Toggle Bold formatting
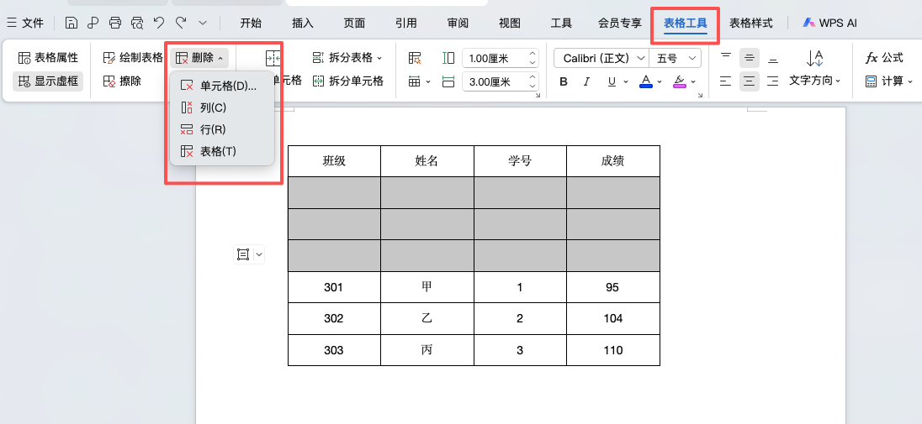Viewport: 922px width, 424px height. pos(564,81)
